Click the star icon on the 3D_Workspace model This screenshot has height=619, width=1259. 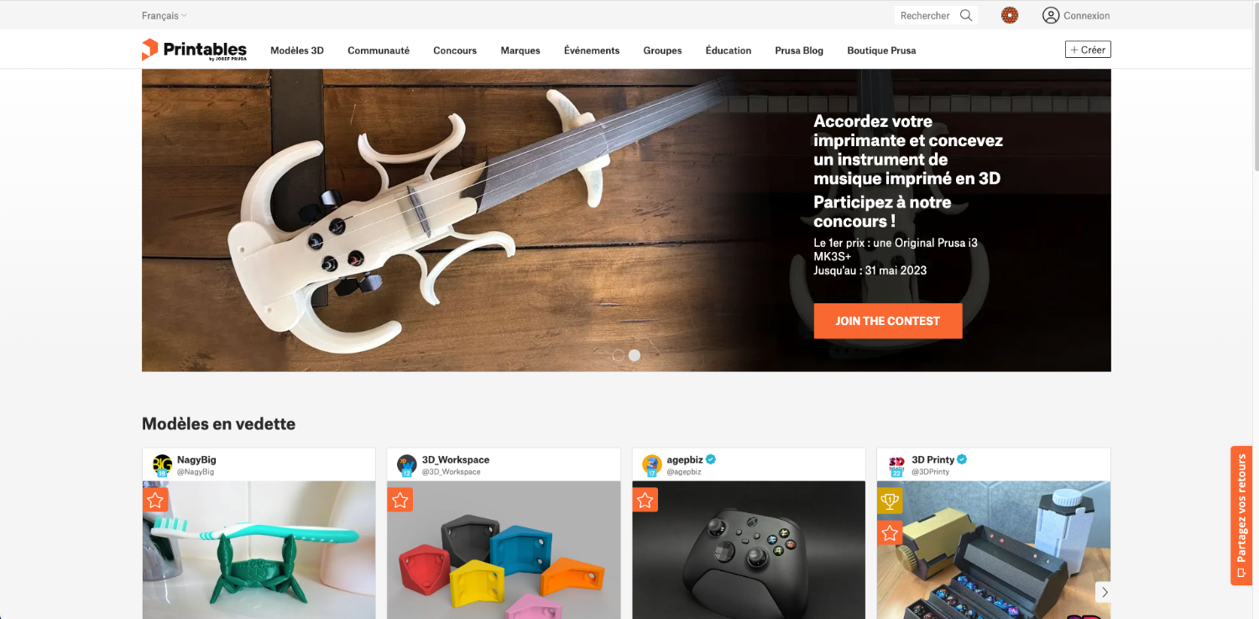(x=400, y=501)
